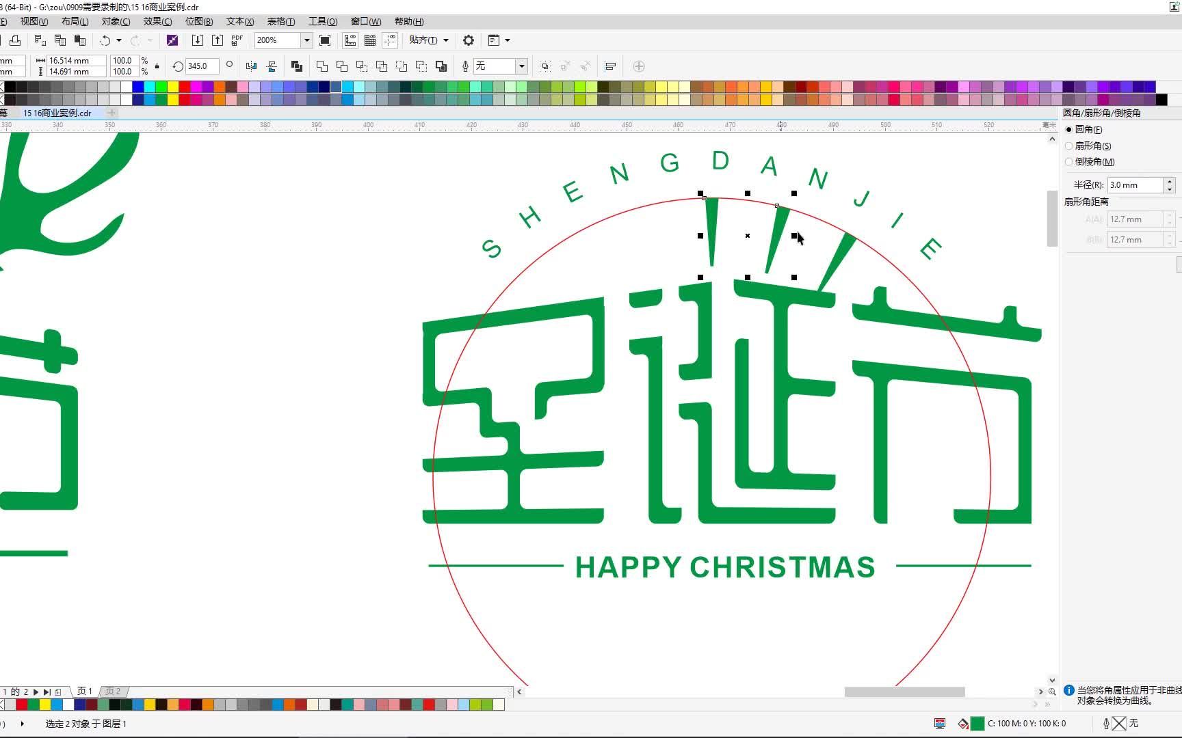Image resolution: width=1182 pixels, height=738 pixels.
Task: Click the object height field 14.691 mm
Action: point(77,72)
